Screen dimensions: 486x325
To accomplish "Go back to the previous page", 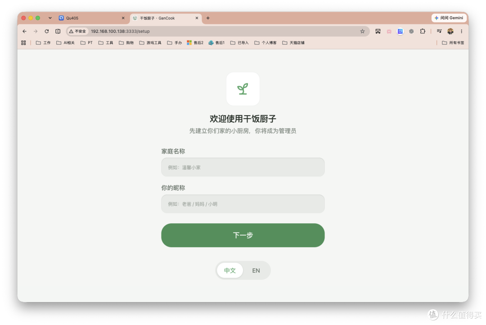I will coord(24,32).
